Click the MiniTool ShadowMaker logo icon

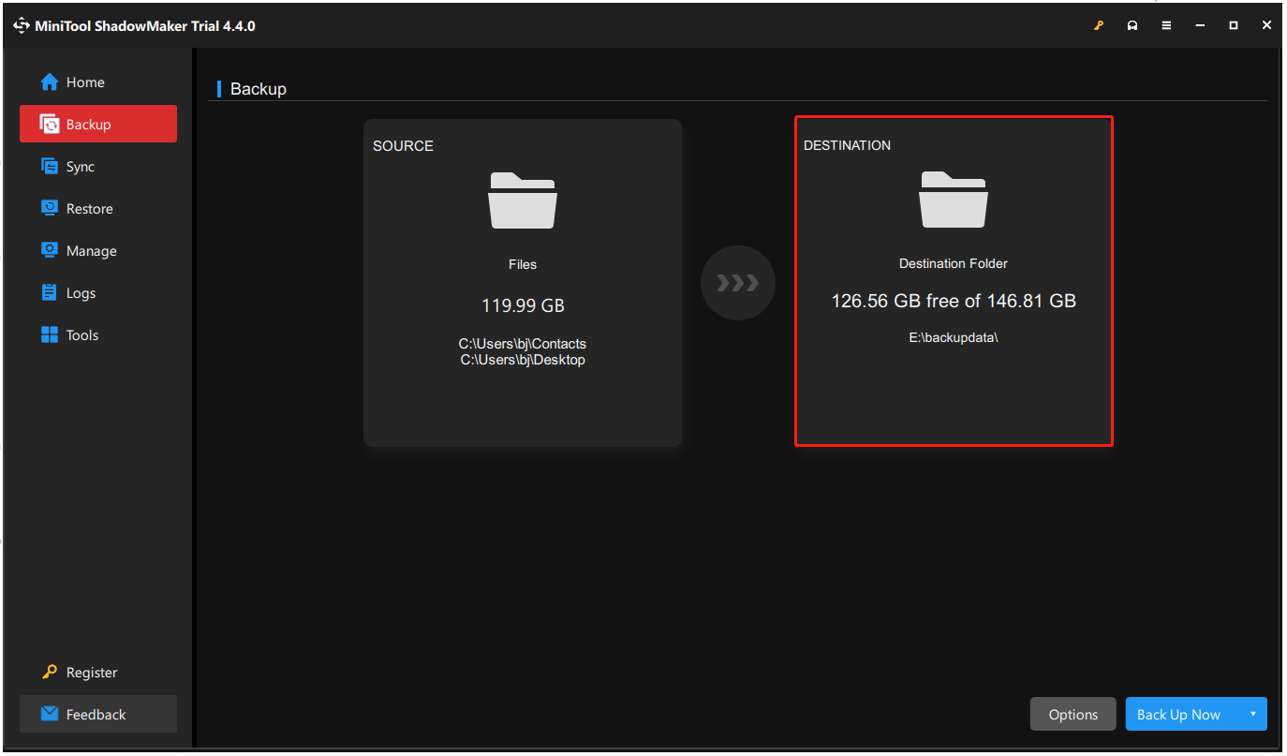pyautogui.click(x=22, y=26)
